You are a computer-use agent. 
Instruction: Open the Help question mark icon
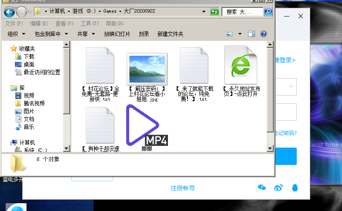(263, 34)
